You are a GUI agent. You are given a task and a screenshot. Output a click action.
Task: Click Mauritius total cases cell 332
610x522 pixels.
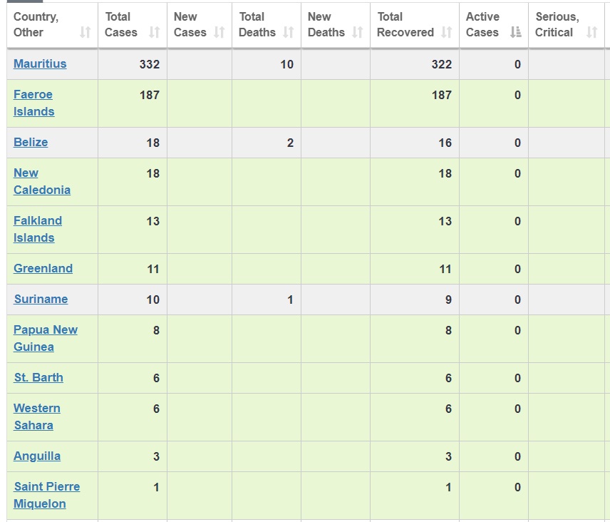pyautogui.click(x=149, y=64)
